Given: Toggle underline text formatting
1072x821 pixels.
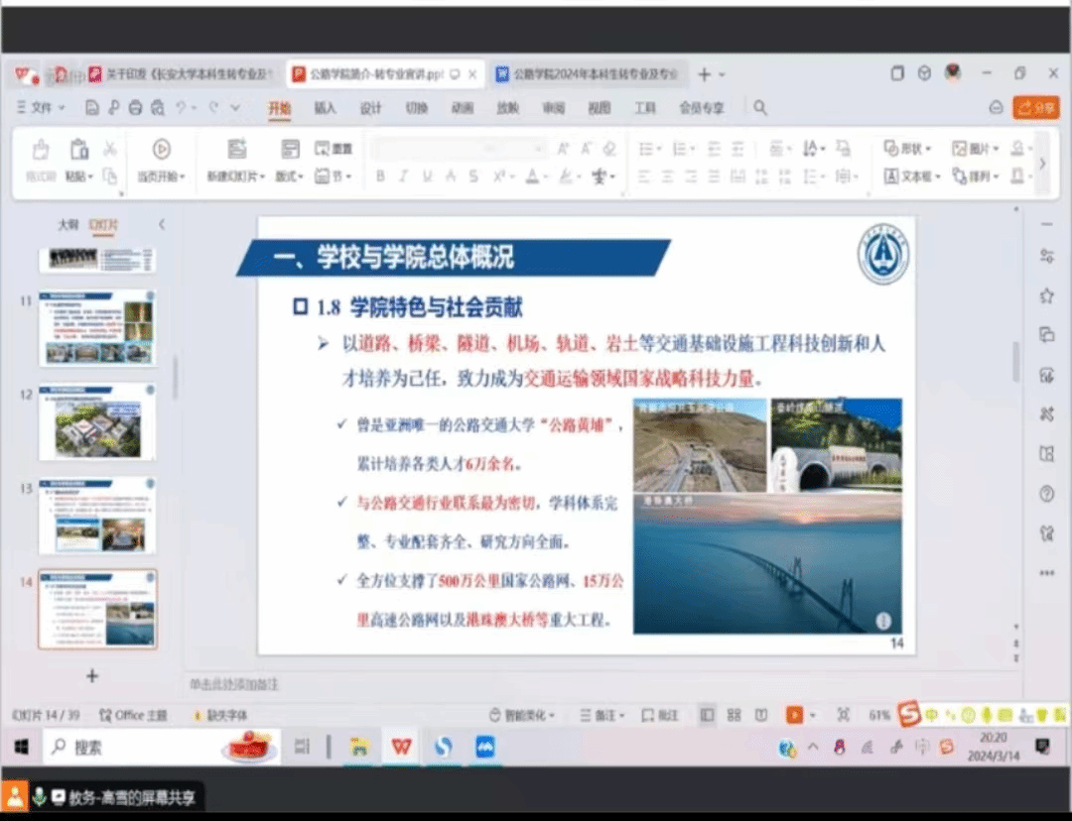Looking at the screenshot, I should pyautogui.click(x=427, y=176).
